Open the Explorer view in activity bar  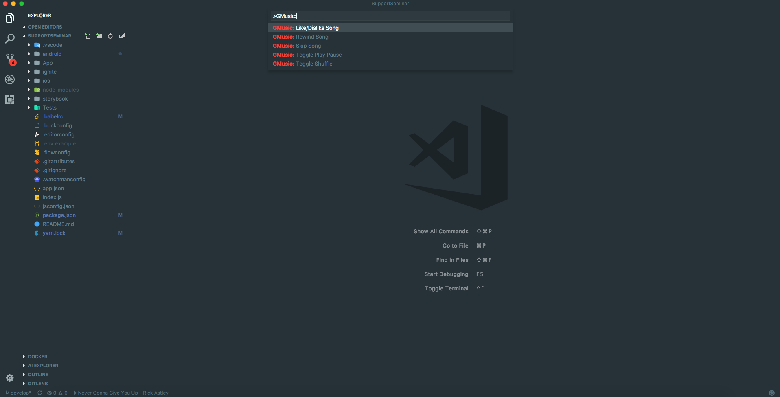(x=10, y=18)
